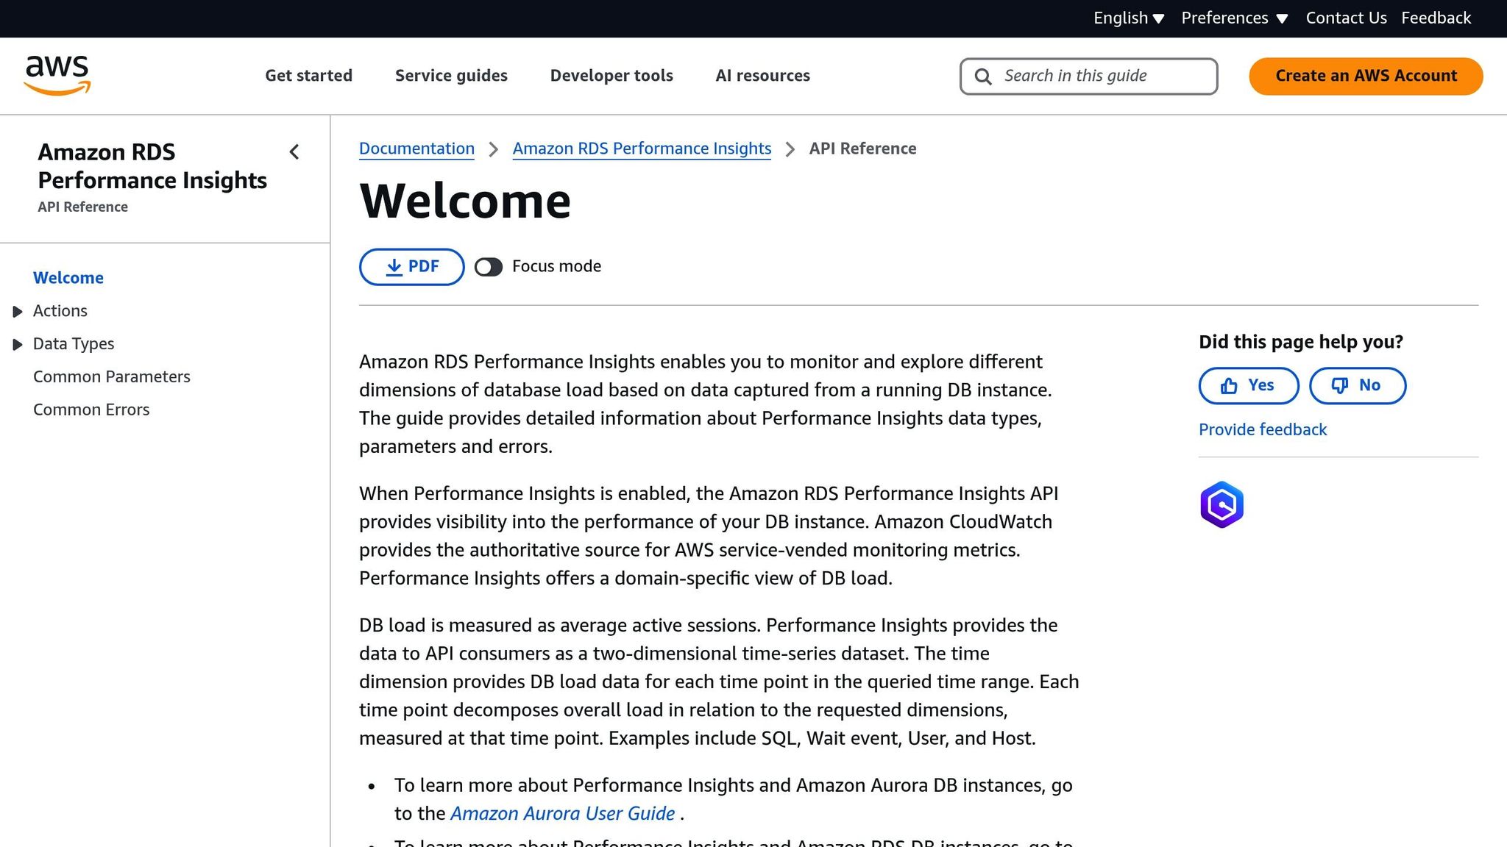Screen dimensions: 1507x847
Task: Click the API Reference breadcrumb text
Action: click(x=862, y=149)
